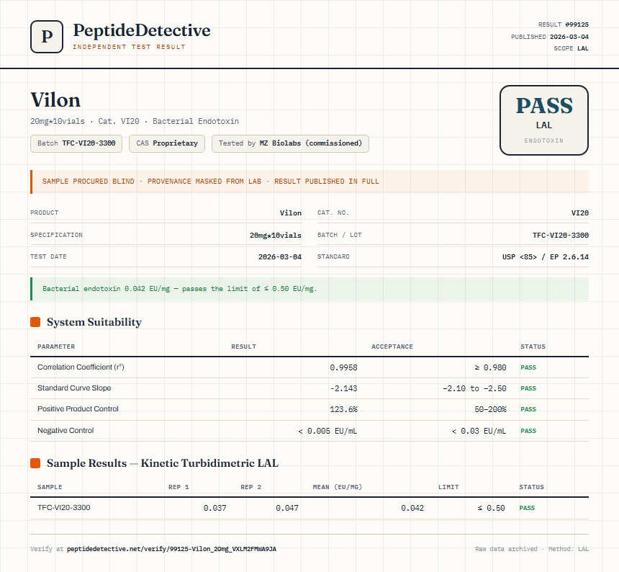Viewport: 619px width, 572px height.
Task: Click the limit value ≤ 0.50
Action: (x=491, y=508)
